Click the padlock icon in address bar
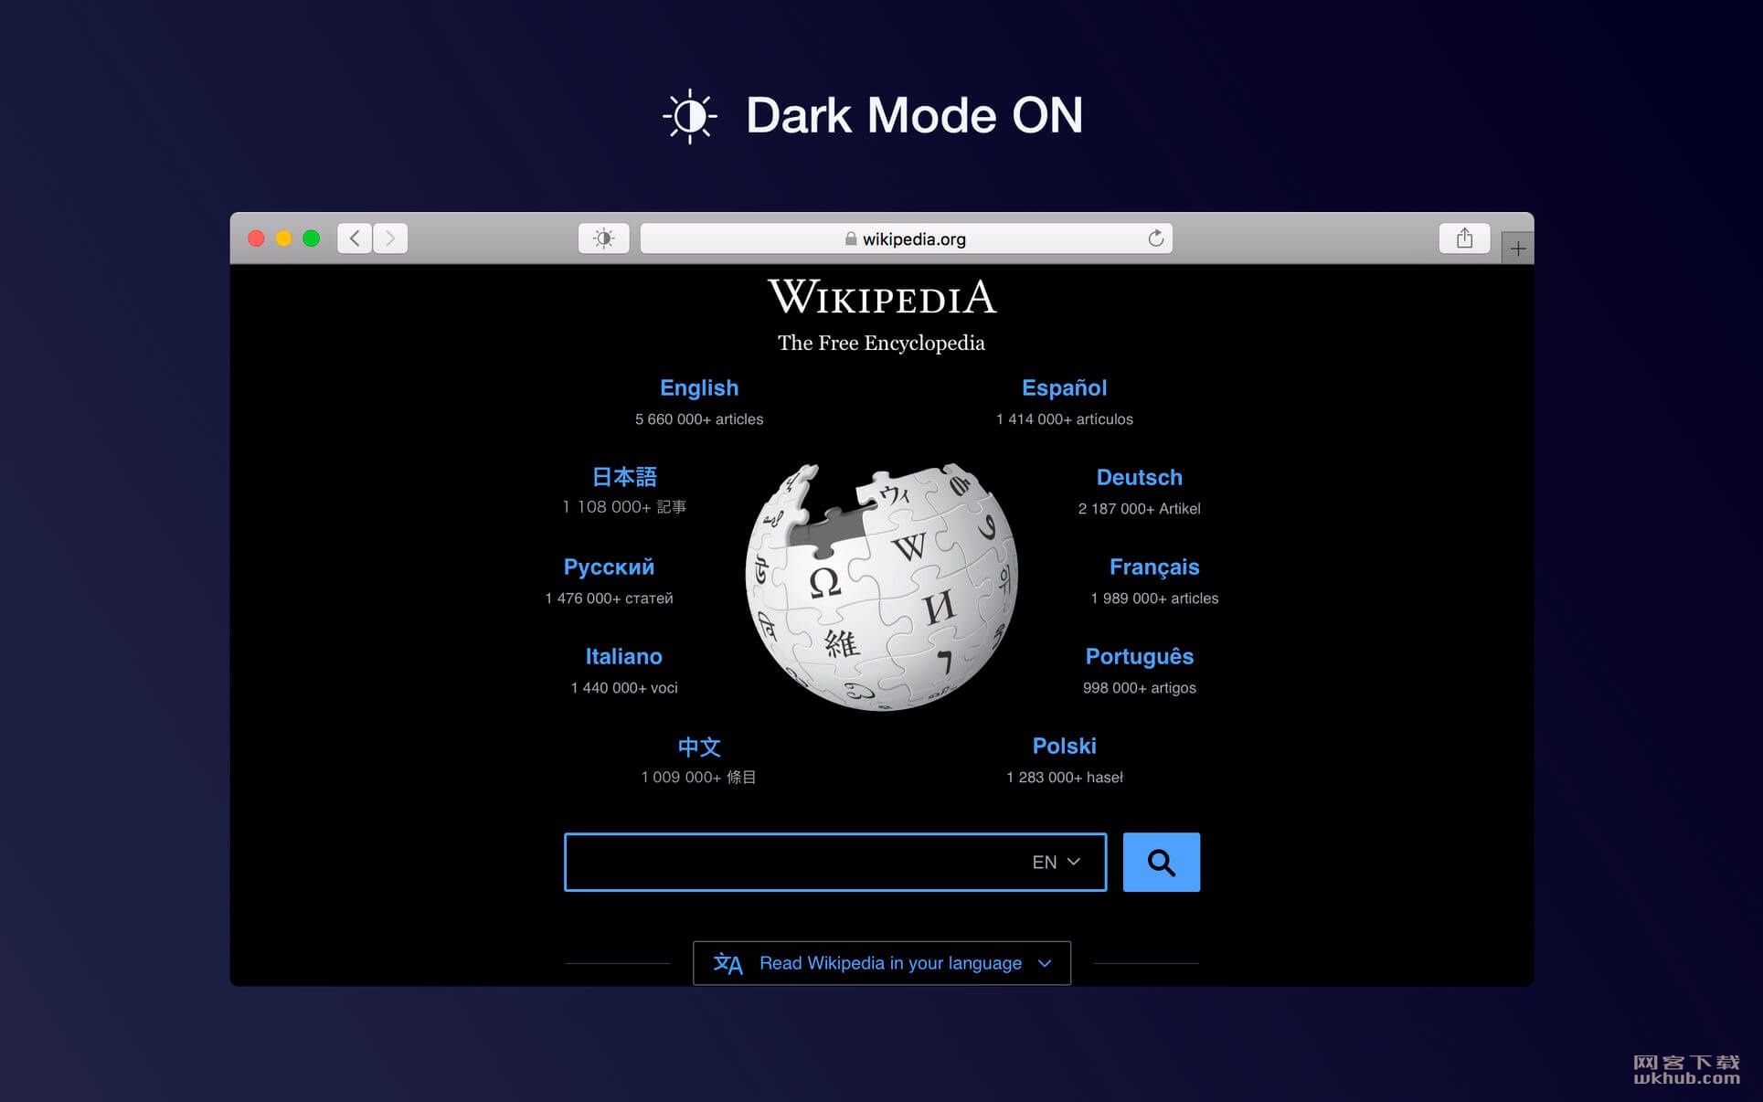The image size is (1763, 1102). pyautogui.click(x=851, y=238)
